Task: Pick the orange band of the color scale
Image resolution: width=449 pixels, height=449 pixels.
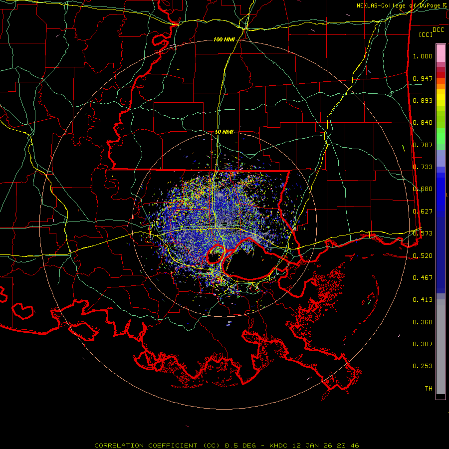Action: [441, 86]
